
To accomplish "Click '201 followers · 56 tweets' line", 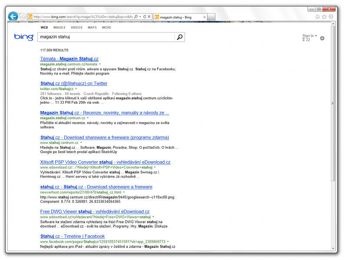I will (91, 94).
